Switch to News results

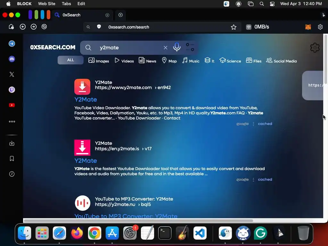pyautogui.click(x=147, y=61)
